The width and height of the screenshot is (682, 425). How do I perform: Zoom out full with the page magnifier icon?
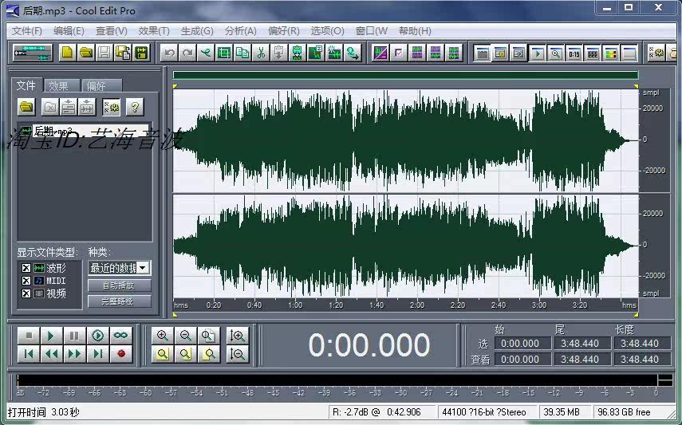(209, 336)
